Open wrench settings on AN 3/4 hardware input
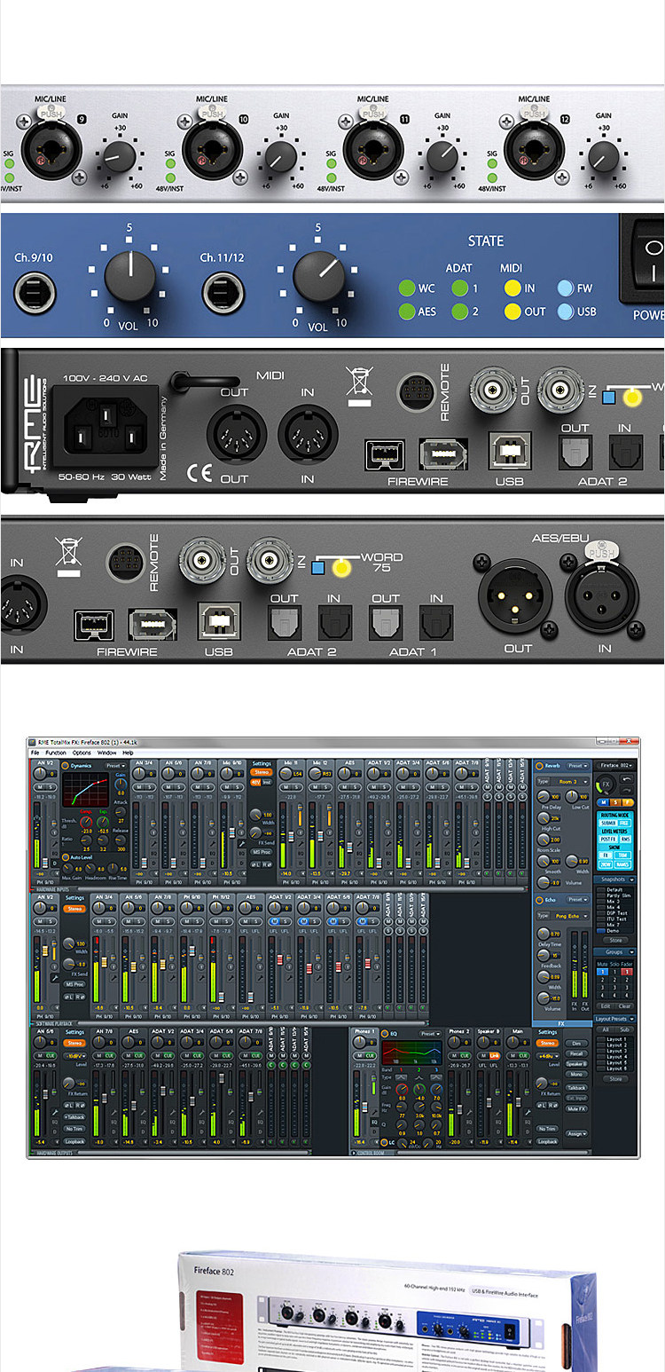 154,844
